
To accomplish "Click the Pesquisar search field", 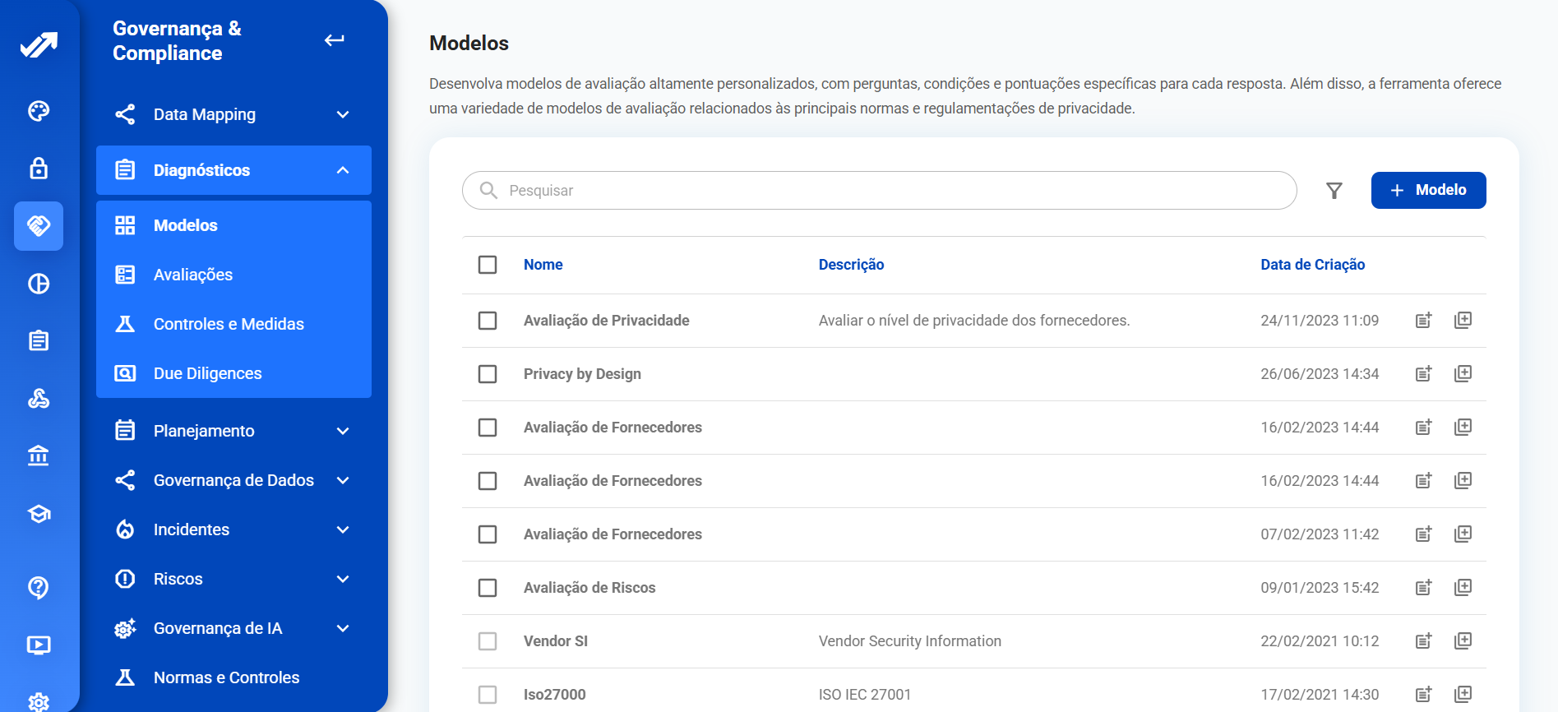I will pyautogui.click(x=888, y=191).
